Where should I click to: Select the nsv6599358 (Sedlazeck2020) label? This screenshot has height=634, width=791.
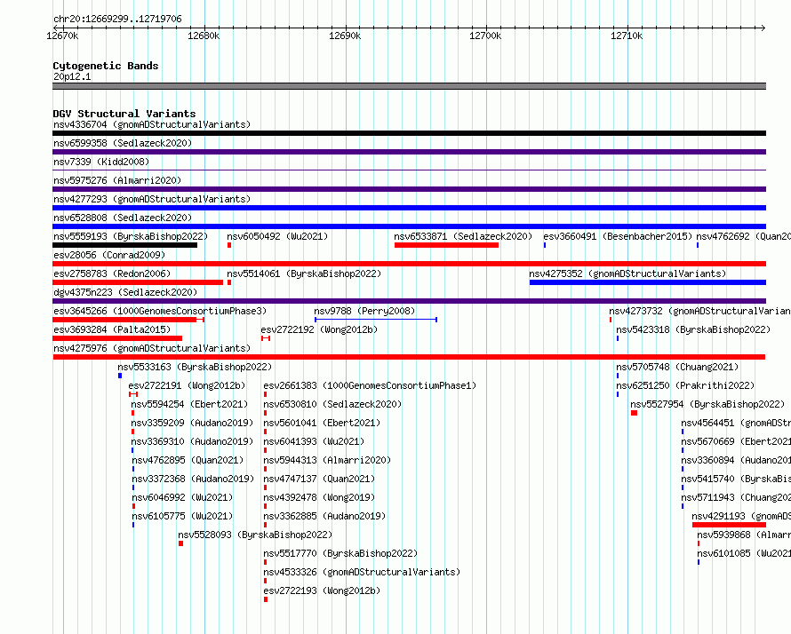tap(123, 143)
